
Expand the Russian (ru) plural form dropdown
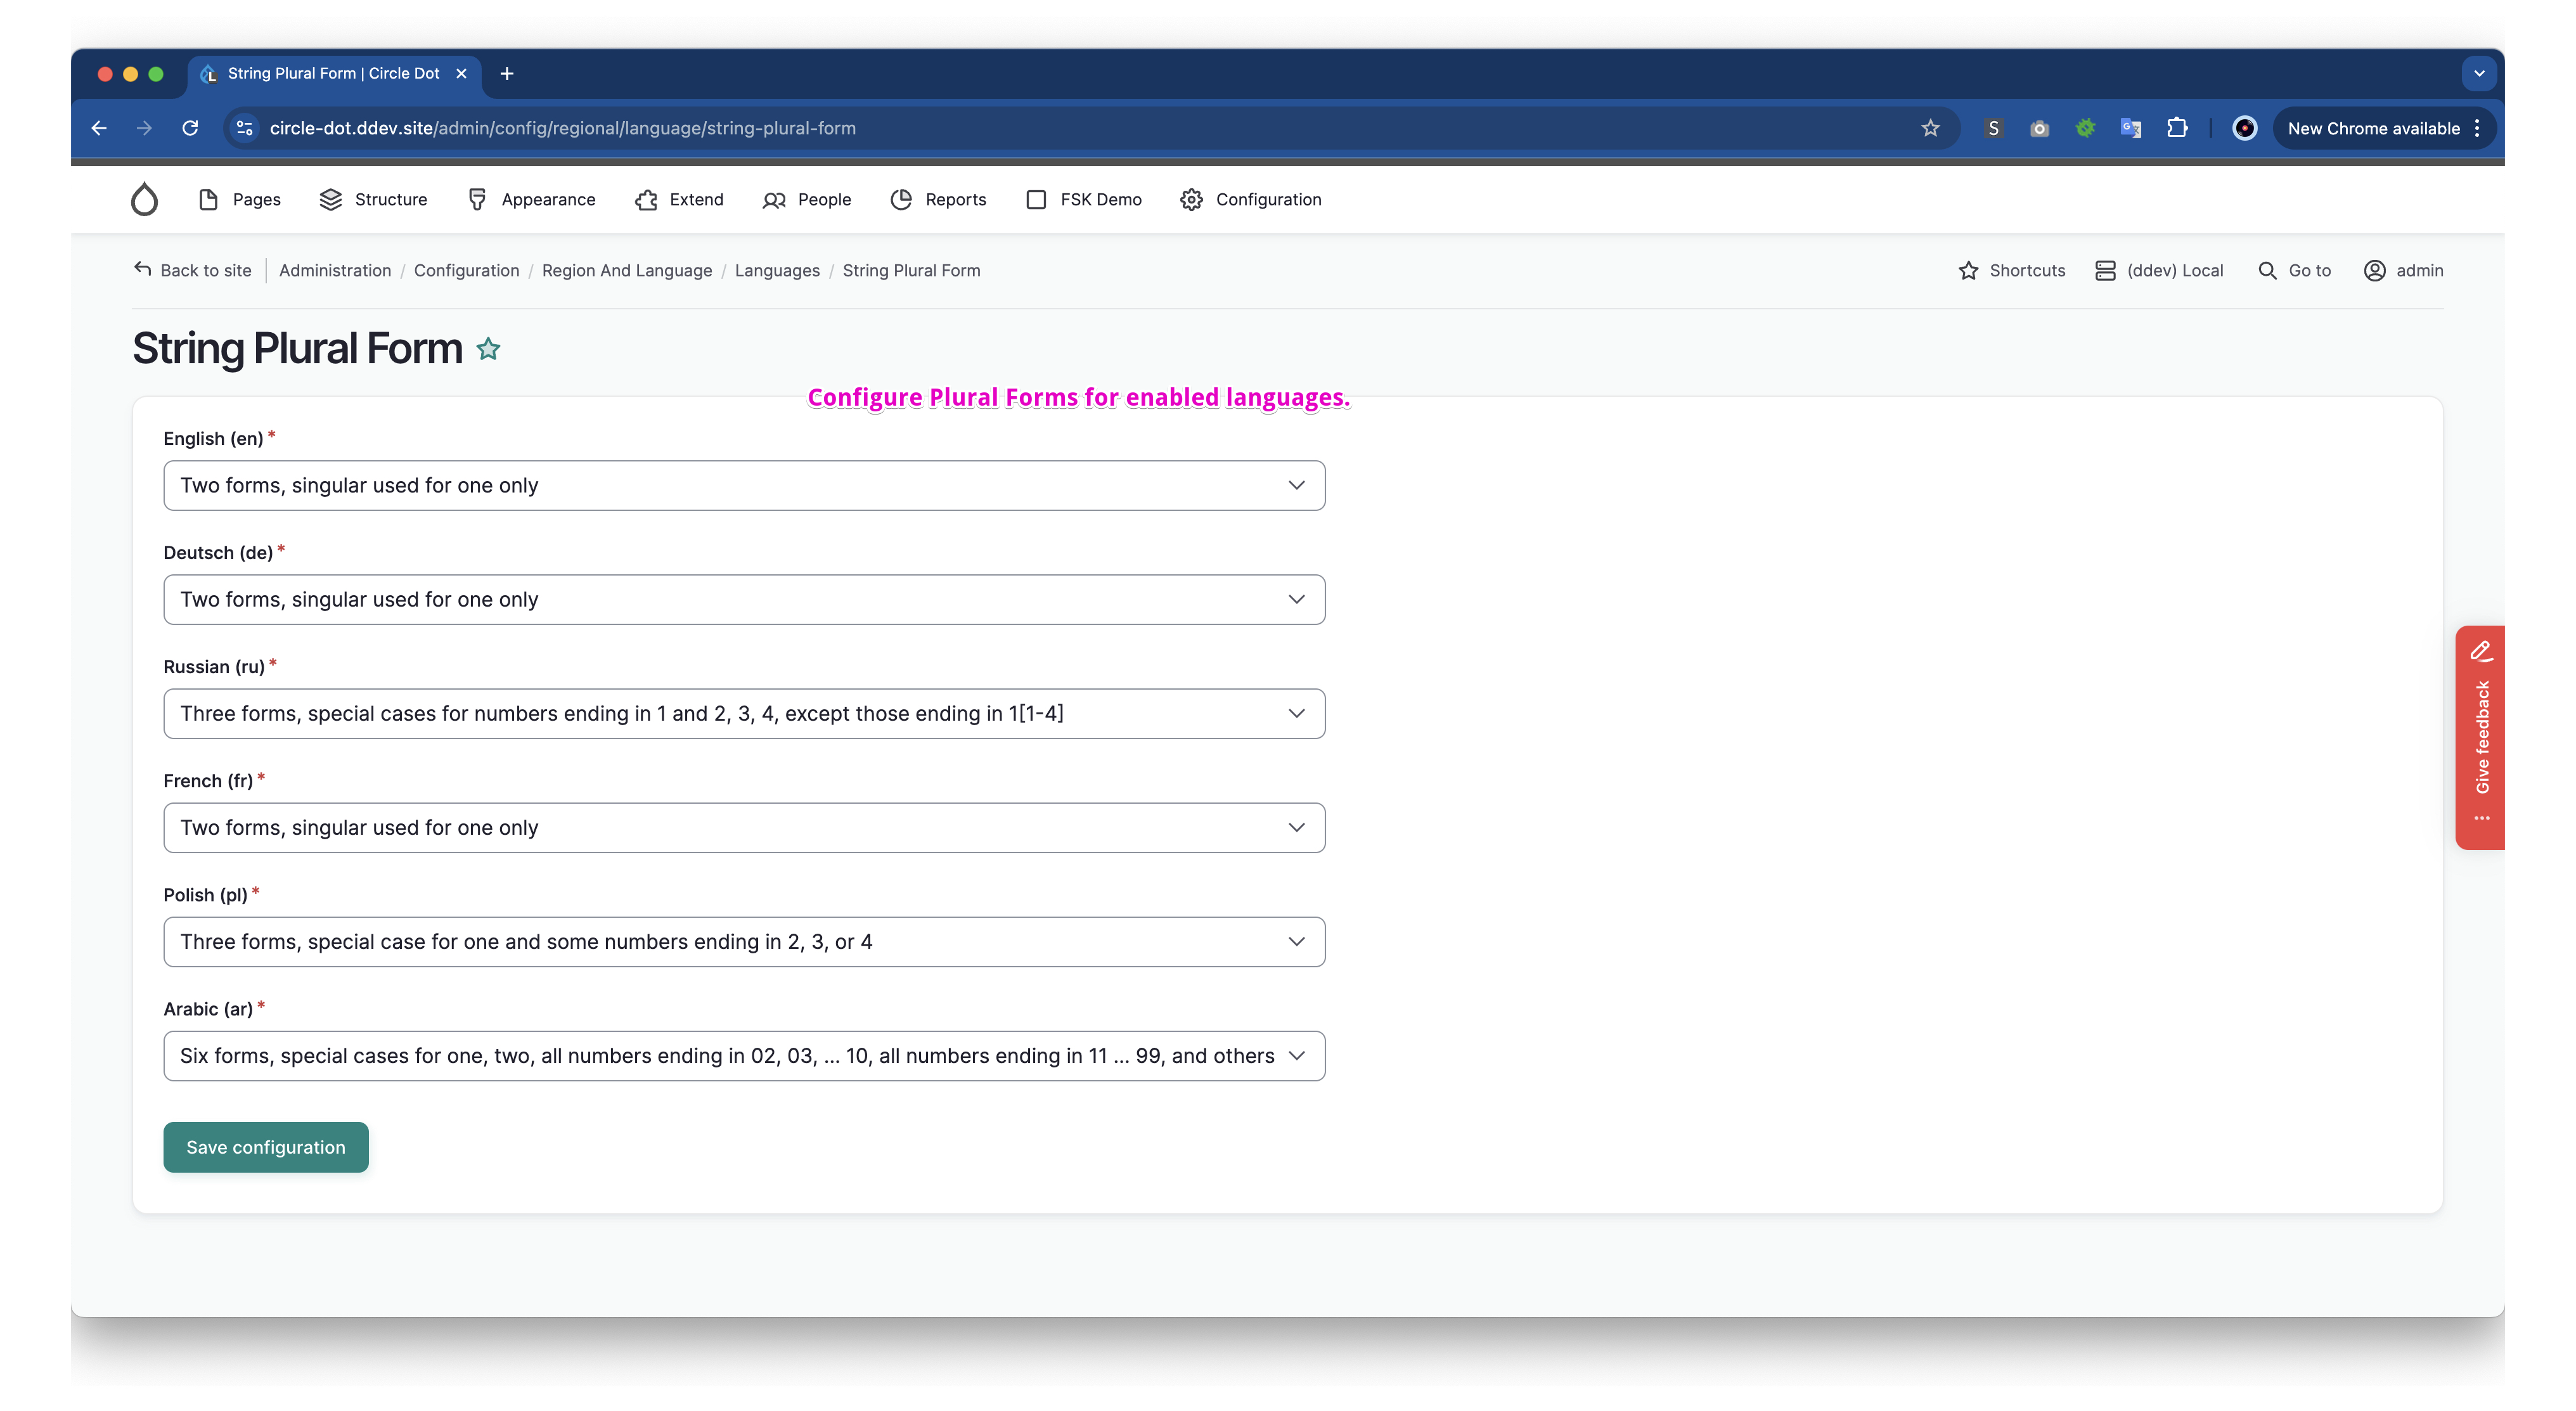pos(744,713)
